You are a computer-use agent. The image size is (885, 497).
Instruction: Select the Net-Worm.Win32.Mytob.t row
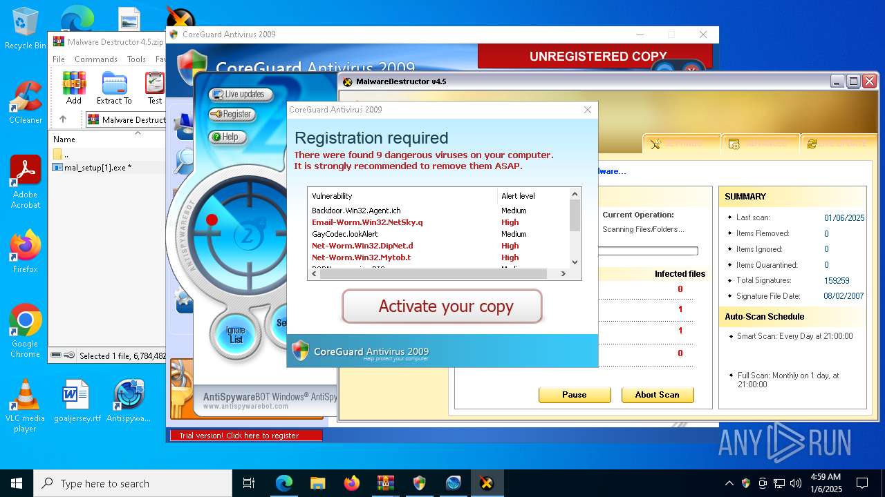click(438, 257)
